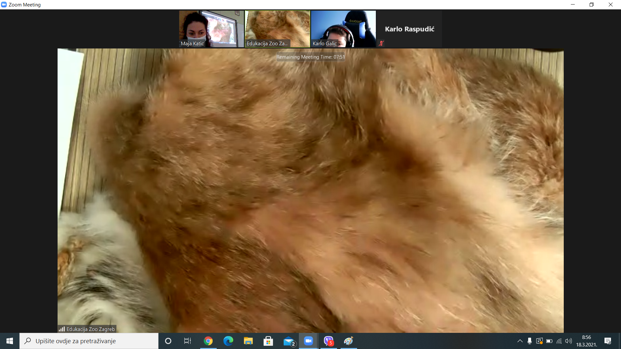The width and height of the screenshot is (621, 349).
Task: Open Microsoft Store from taskbar
Action: pyautogui.click(x=268, y=341)
